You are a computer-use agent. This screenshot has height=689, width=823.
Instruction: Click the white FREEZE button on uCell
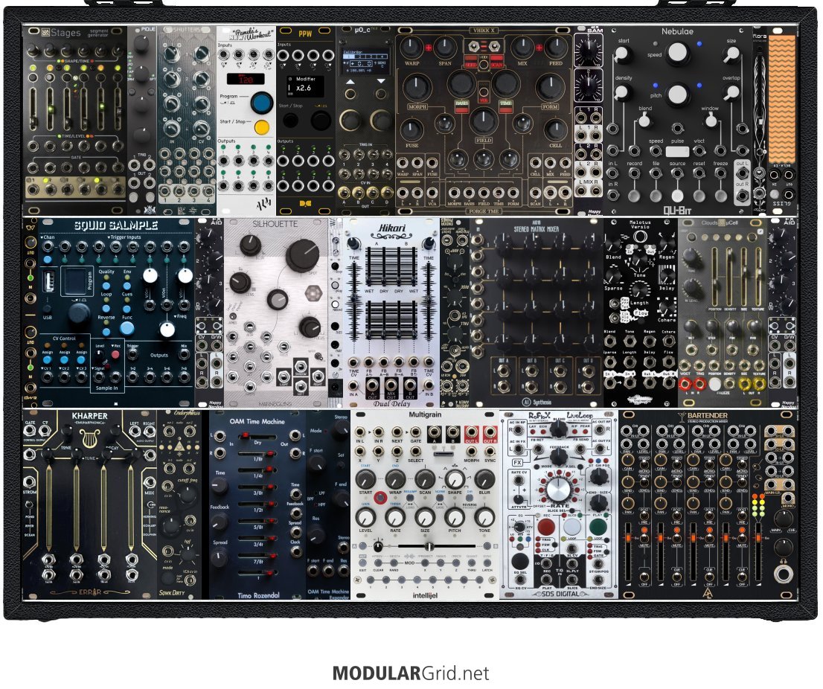(x=714, y=385)
